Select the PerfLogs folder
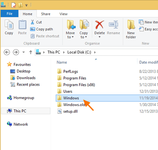 tap(70, 72)
